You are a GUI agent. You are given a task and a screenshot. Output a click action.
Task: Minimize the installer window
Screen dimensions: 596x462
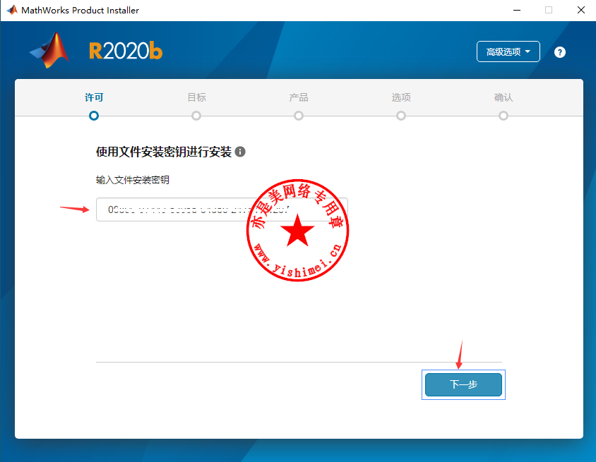click(x=517, y=11)
